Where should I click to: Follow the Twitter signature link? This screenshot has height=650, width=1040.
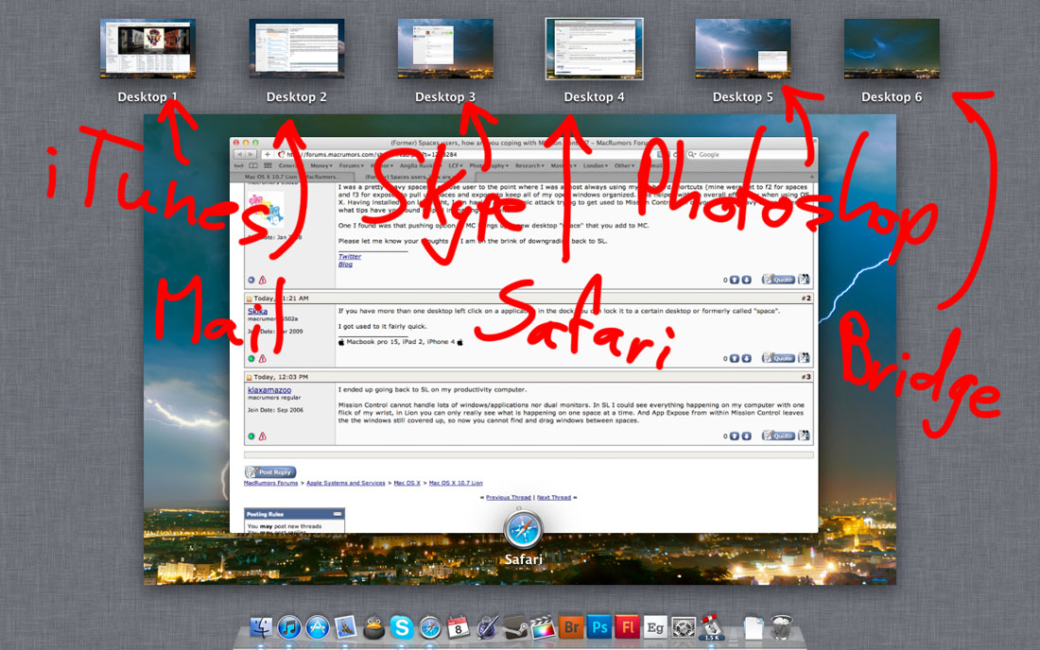pos(350,256)
